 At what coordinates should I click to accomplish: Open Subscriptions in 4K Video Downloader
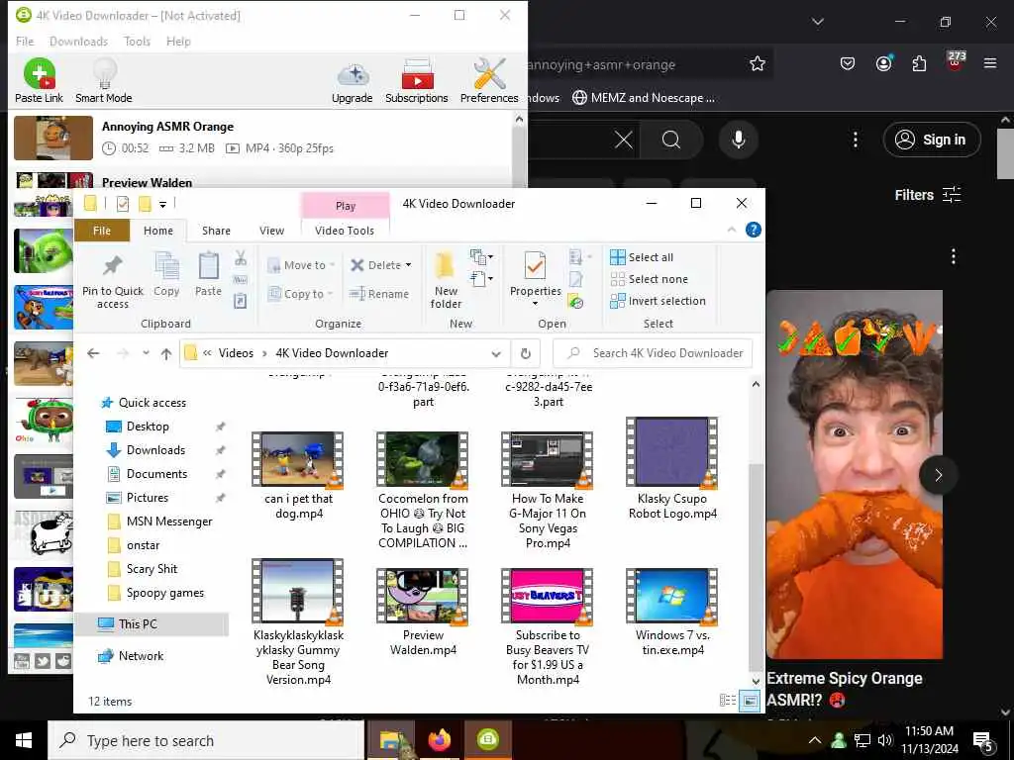[x=417, y=81]
